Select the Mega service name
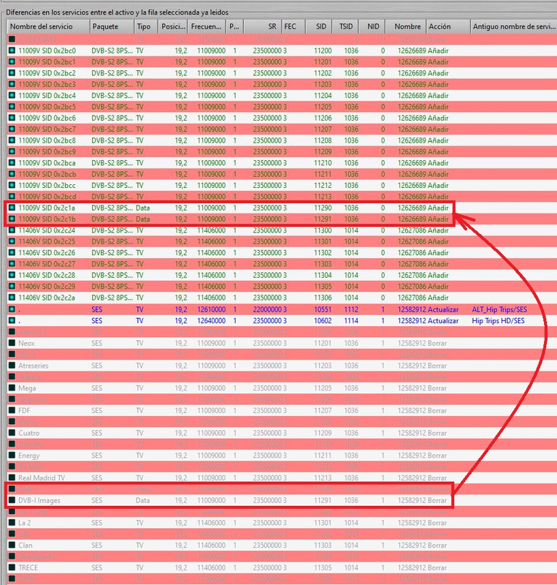The image size is (557, 585). [27, 388]
